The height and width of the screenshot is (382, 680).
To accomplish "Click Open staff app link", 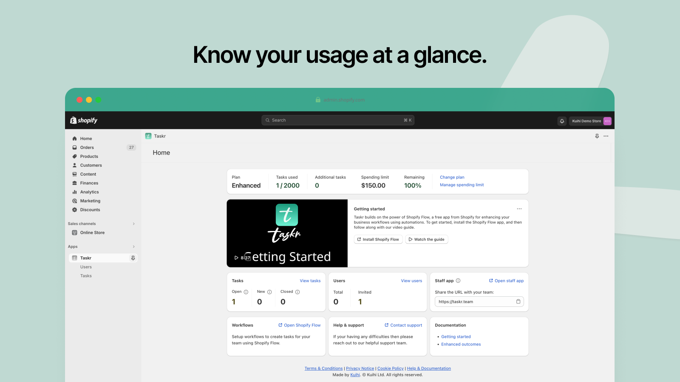I will click(x=506, y=281).
